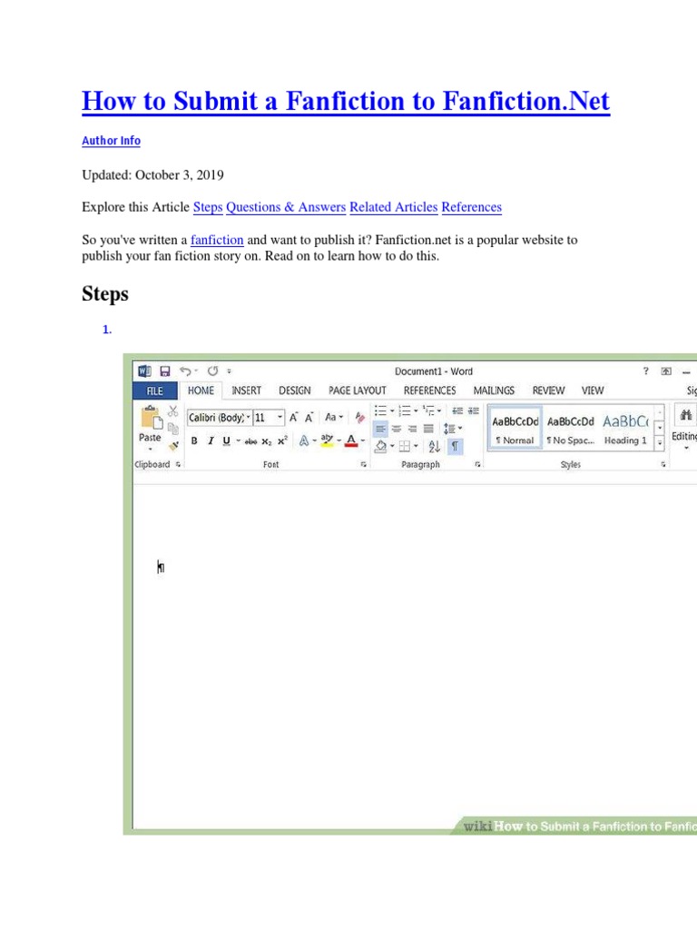Open the Change Case Aa dropdown
Image resolution: width=697 pixels, height=930 pixels.
[334, 418]
